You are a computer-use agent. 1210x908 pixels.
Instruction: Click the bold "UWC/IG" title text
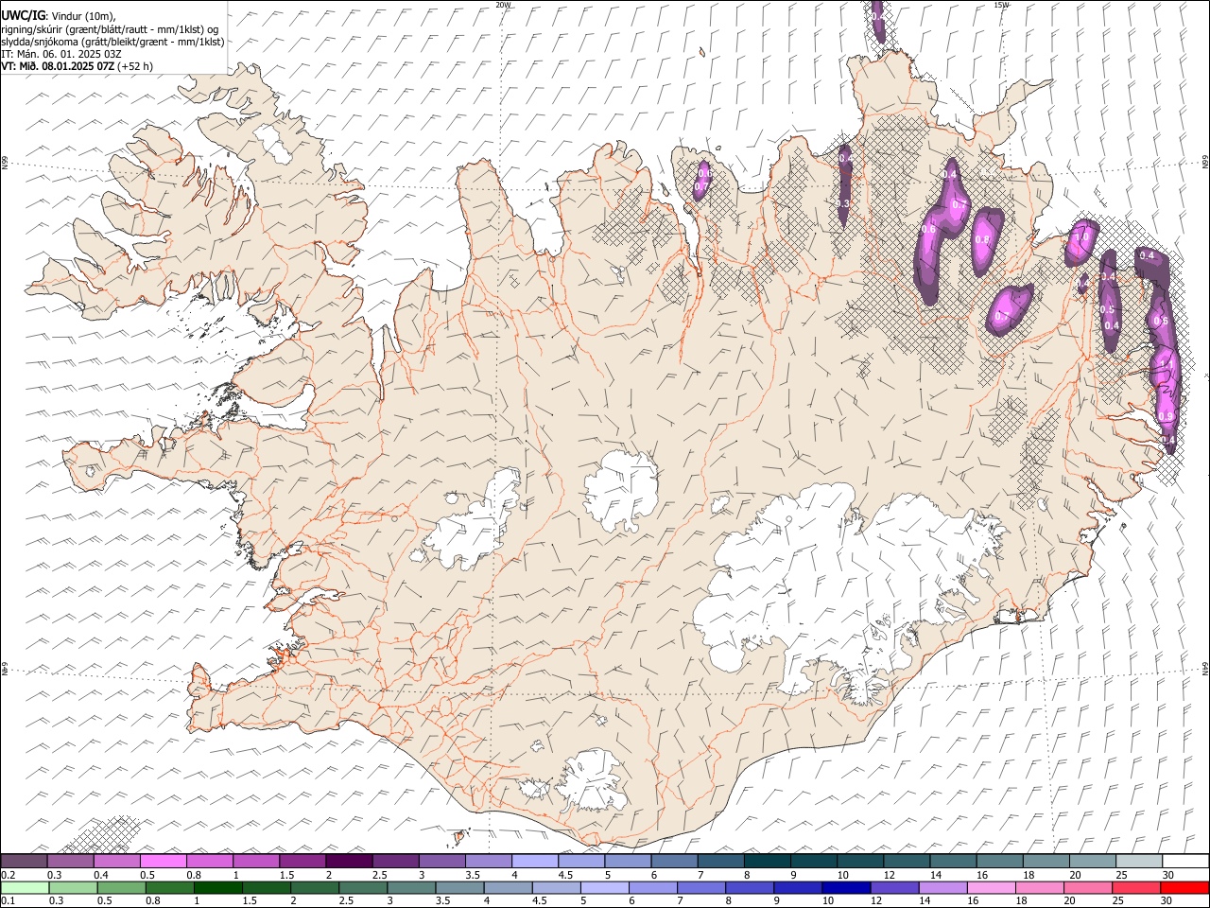pyautogui.click(x=23, y=16)
